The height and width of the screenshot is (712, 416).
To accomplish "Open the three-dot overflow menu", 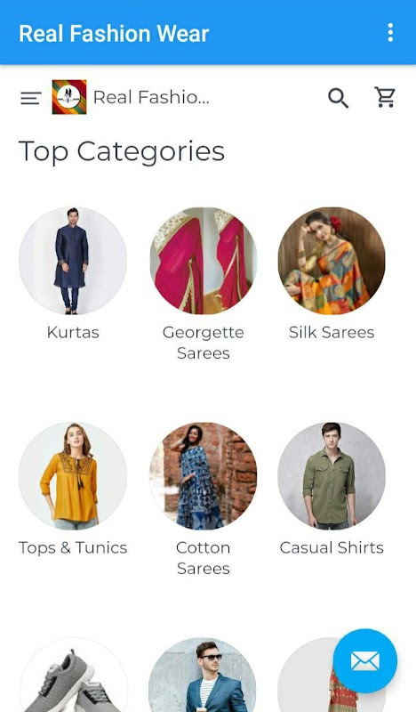I will 390,33.
